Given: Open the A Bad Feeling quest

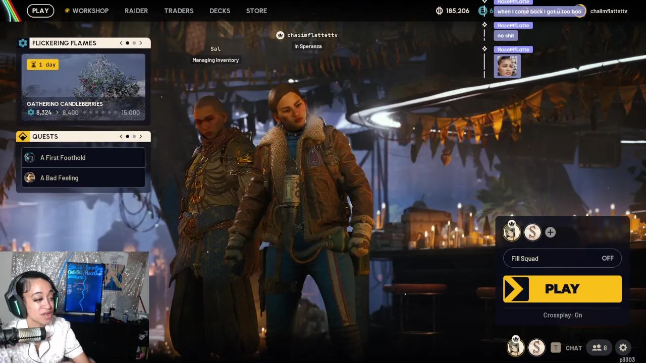Looking at the screenshot, I should click(83, 177).
